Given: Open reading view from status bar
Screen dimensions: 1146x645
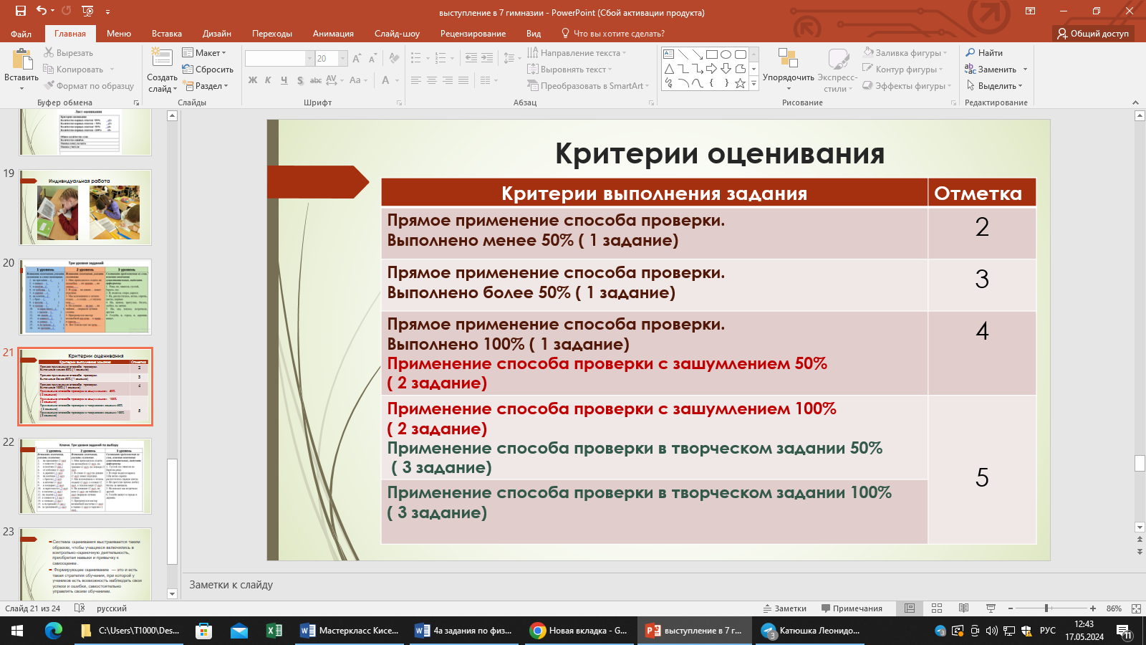Looking at the screenshot, I should pos(964,608).
